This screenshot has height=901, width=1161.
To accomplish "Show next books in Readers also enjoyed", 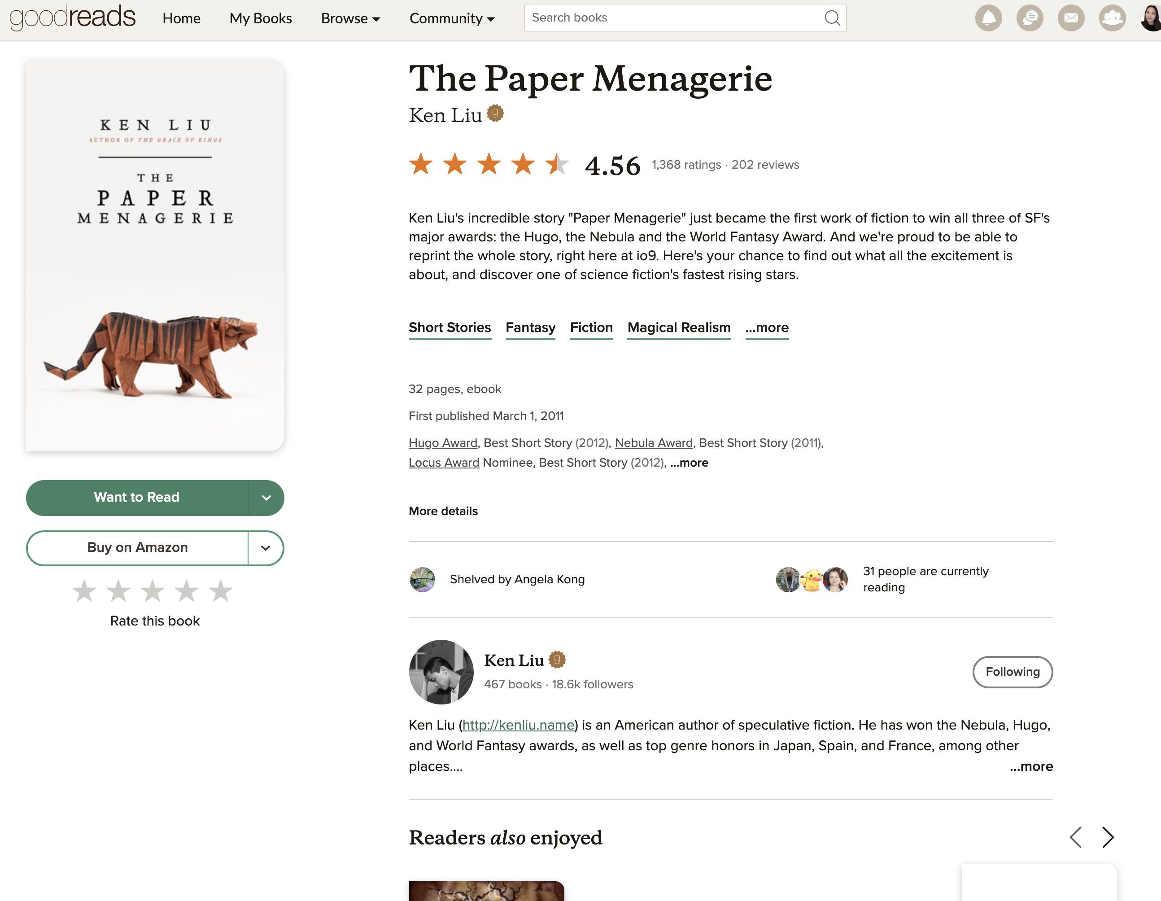I will pyautogui.click(x=1108, y=837).
